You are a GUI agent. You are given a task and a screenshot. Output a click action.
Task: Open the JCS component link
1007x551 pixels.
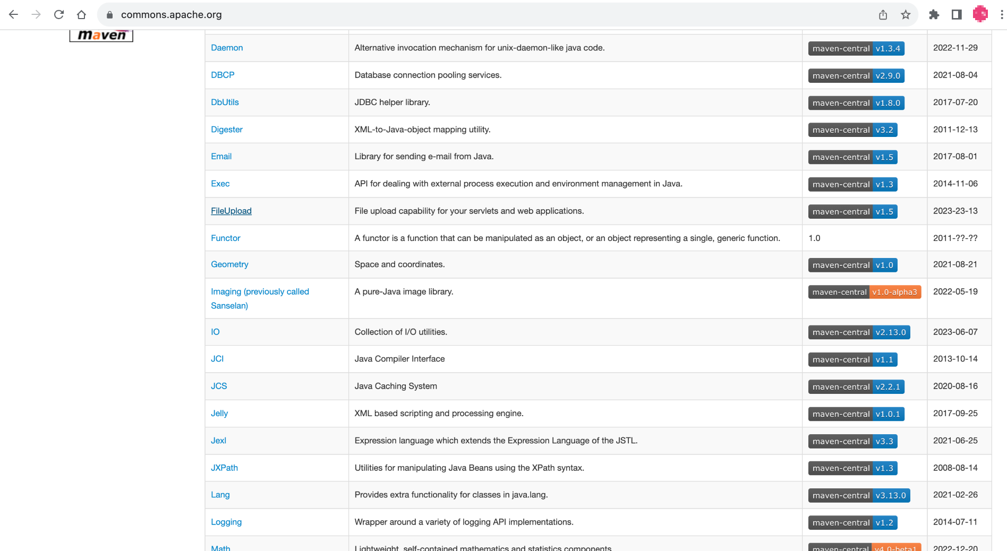[x=219, y=386]
